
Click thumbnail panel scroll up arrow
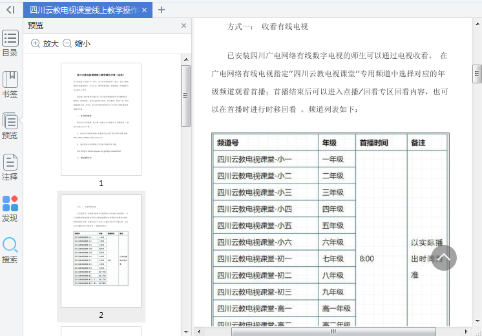186,59
